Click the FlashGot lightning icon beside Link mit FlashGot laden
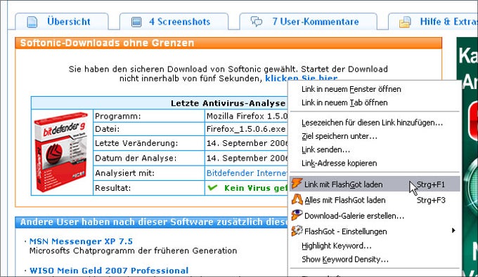This screenshot has width=478, height=277. tap(297, 183)
